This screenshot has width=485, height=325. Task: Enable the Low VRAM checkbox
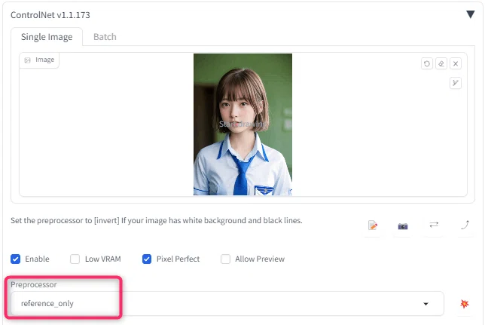pos(75,259)
